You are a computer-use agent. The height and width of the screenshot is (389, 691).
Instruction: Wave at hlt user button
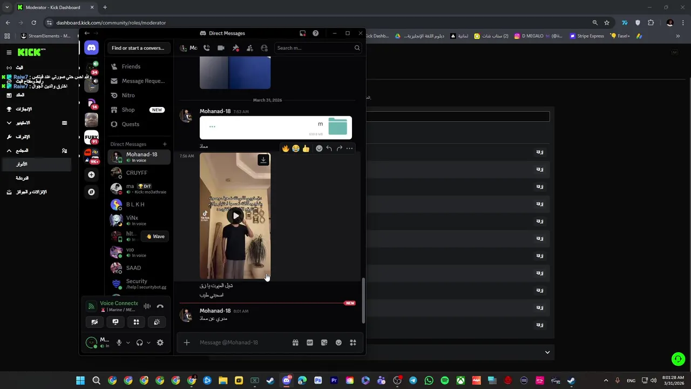click(155, 237)
